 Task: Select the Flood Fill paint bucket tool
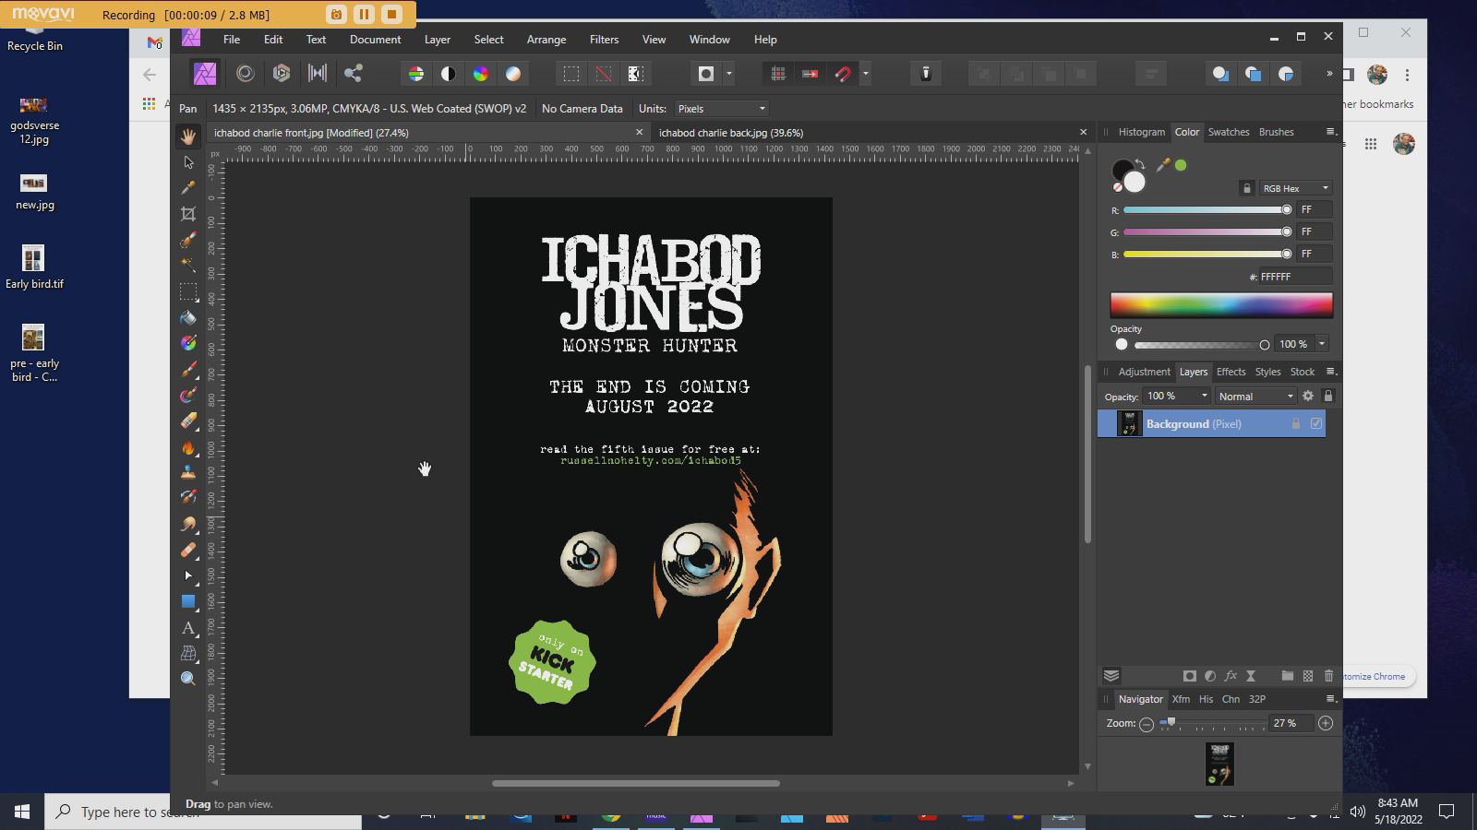(188, 318)
